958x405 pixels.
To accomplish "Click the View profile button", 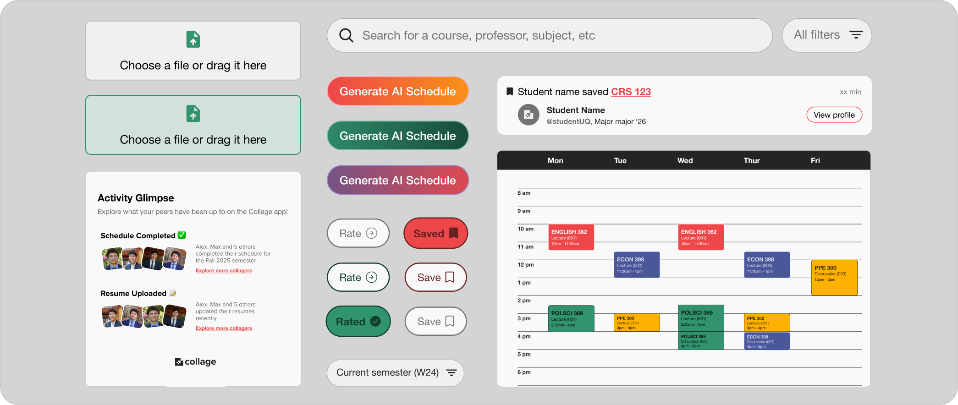I will 834,115.
